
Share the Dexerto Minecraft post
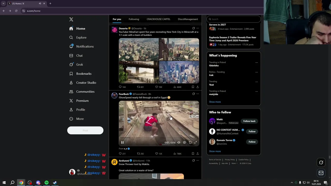point(198,87)
